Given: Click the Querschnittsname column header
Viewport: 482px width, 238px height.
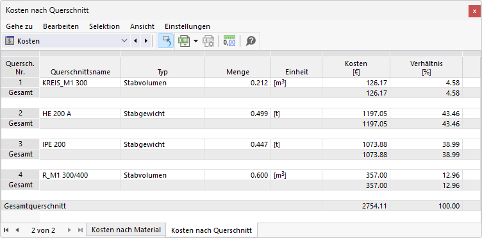Looking at the screenshot, I should pyautogui.click(x=80, y=67).
